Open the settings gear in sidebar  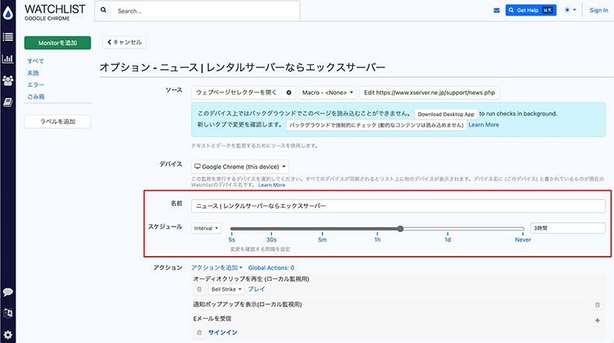click(x=8, y=334)
